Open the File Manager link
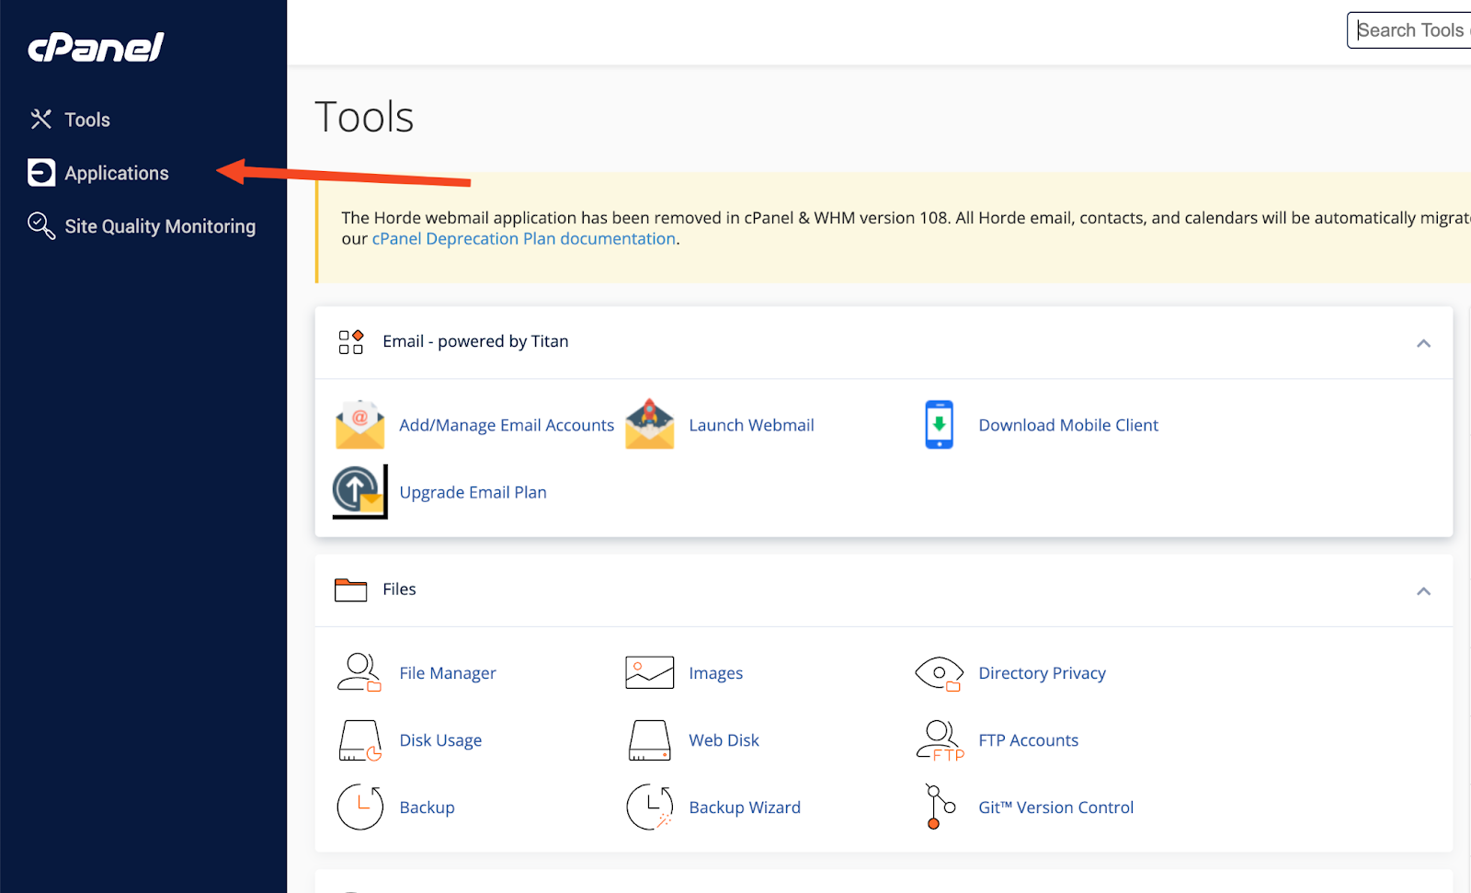The height and width of the screenshot is (893, 1471). pos(448,673)
